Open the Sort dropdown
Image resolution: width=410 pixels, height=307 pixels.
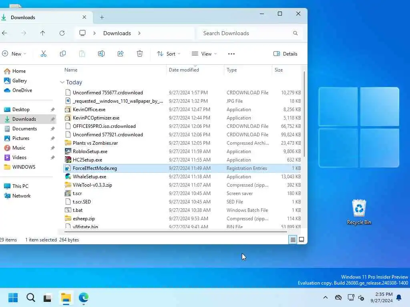click(x=169, y=54)
